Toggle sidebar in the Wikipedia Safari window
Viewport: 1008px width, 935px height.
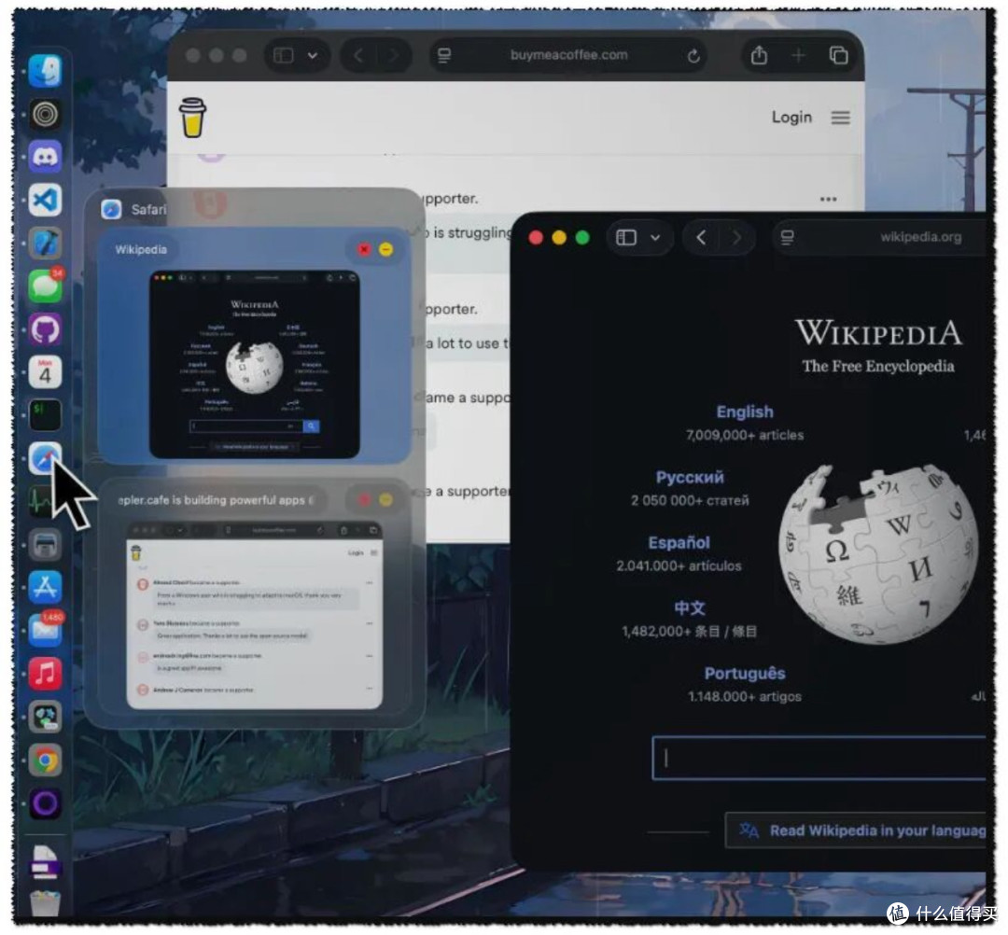[x=626, y=238]
